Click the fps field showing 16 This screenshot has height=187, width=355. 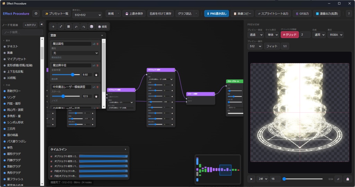pyautogui.click(x=275, y=179)
